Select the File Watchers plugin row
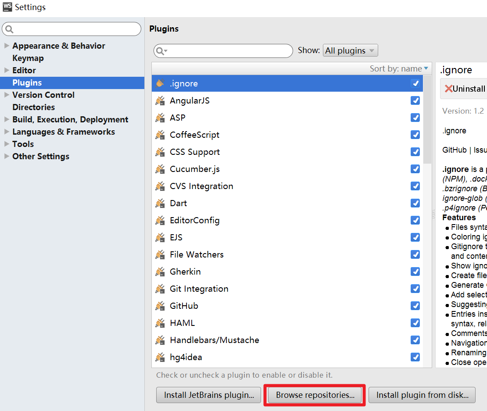The width and height of the screenshot is (487, 411). [x=287, y=254]
